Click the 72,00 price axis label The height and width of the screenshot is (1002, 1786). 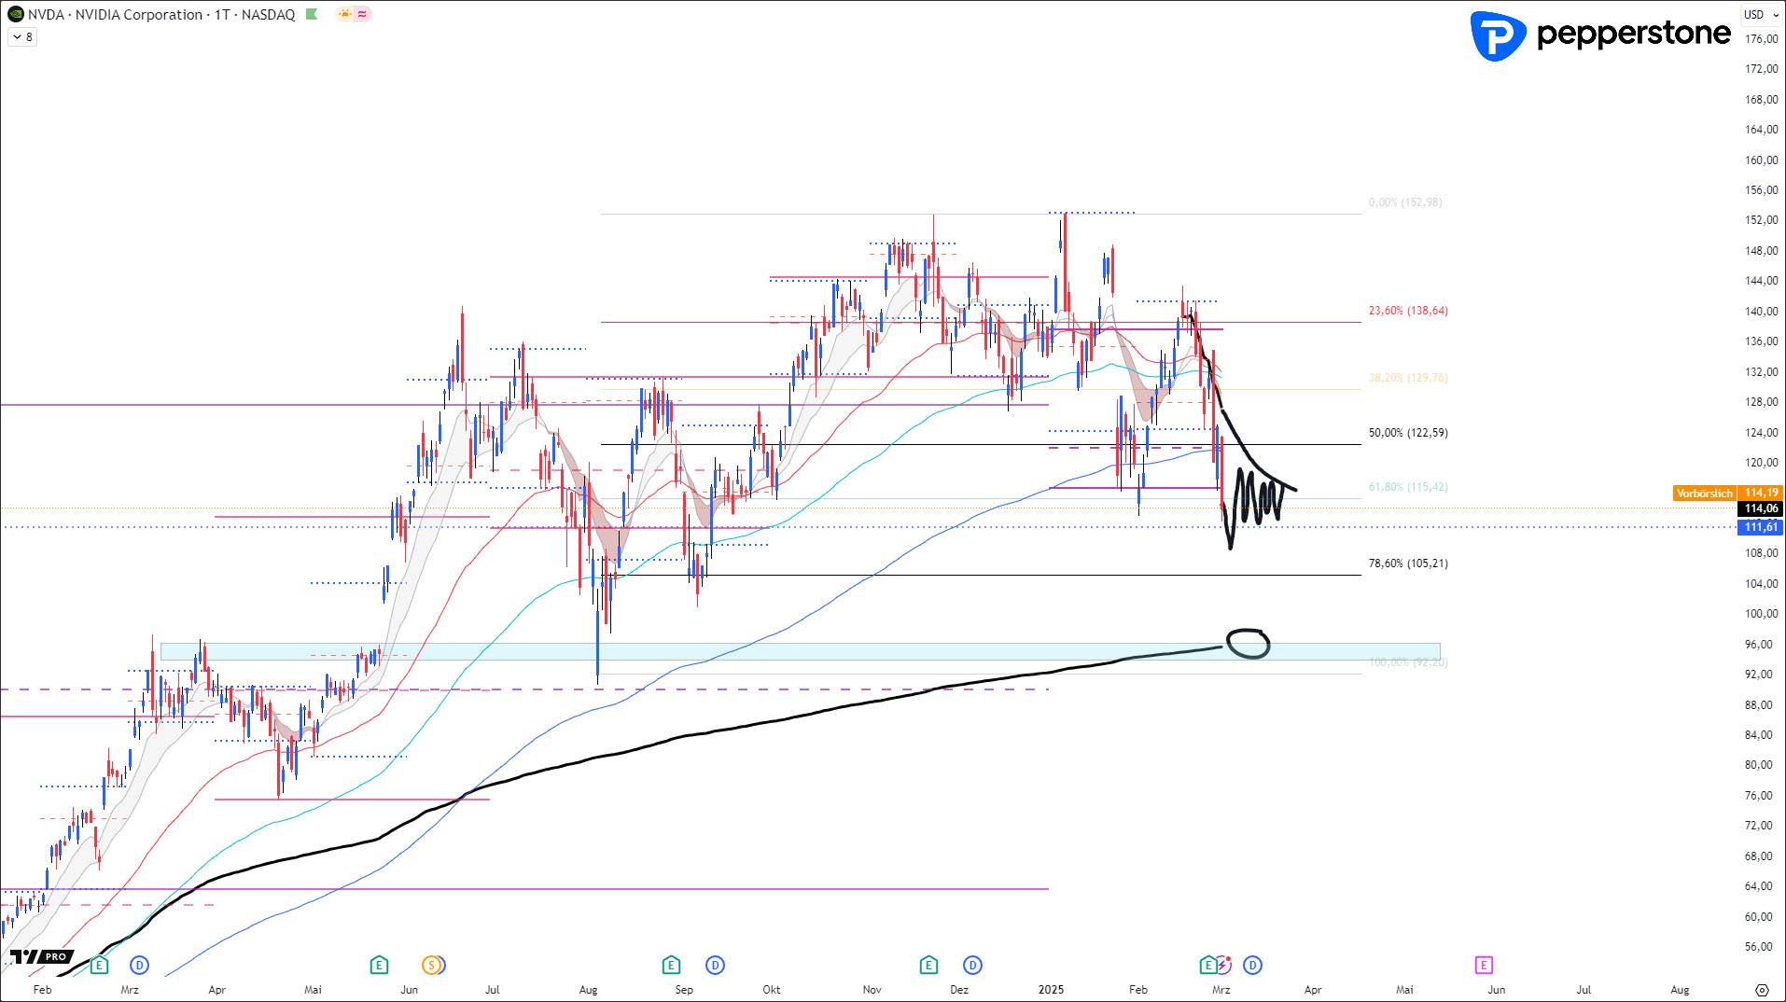(1761, 826)
